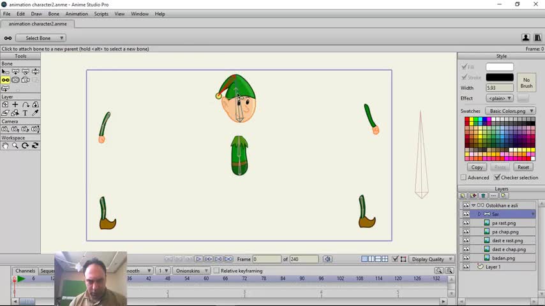
Task: Choose the Bone Strength tool
Action: 15,80
